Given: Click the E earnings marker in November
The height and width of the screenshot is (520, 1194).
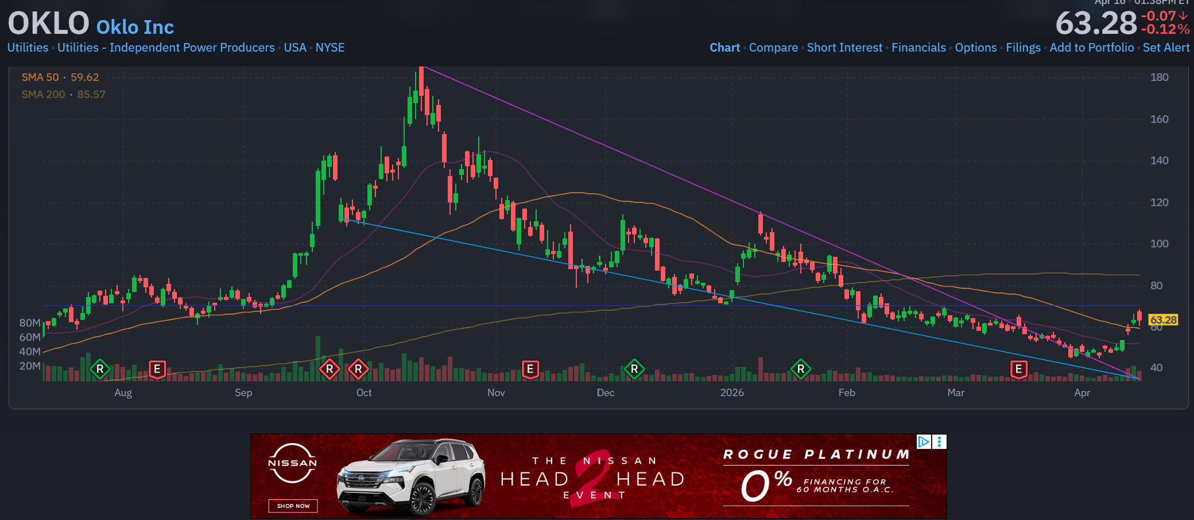Looking at the screenshot, I should [x=530, y=369].
